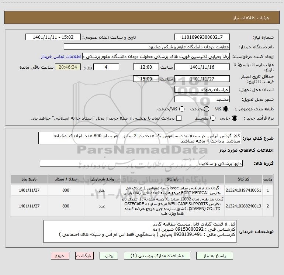Select the جزیی purchase type radio
Viewport: 284px width, 275px height.
point(235,118)
